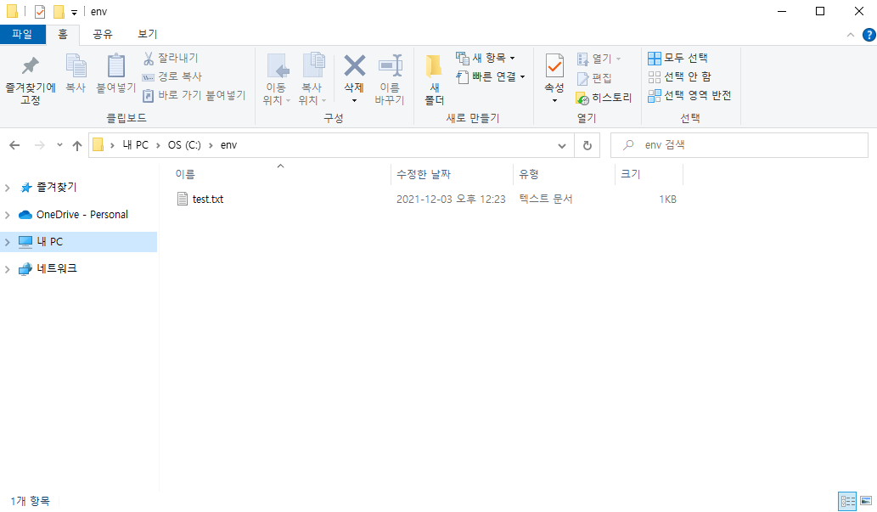The height and width of the screenshot is (512, 877).
Task: Click env in the address breadcrumb
Action: point(228,145)
